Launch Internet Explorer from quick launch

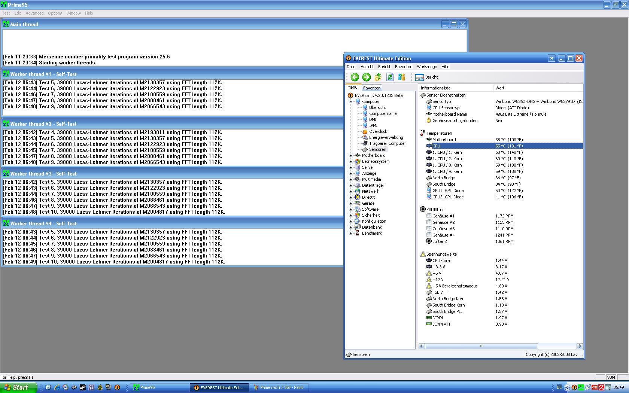coord(57,387)
